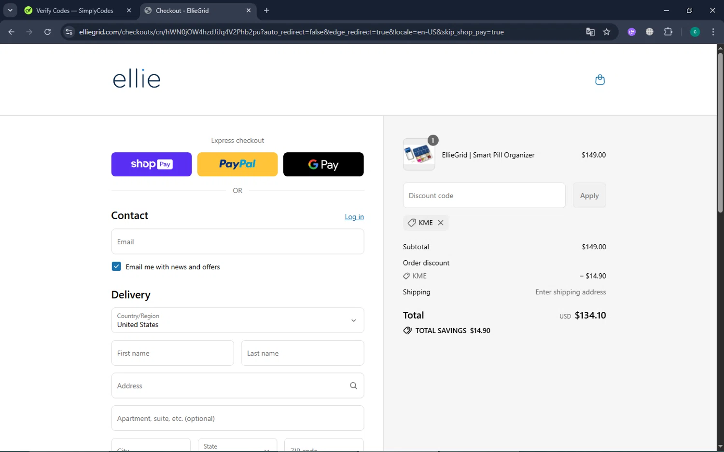Click the First name field
The width and height of the screenshot is (724, 452).
pyautogui.click(x=172, y=353)
